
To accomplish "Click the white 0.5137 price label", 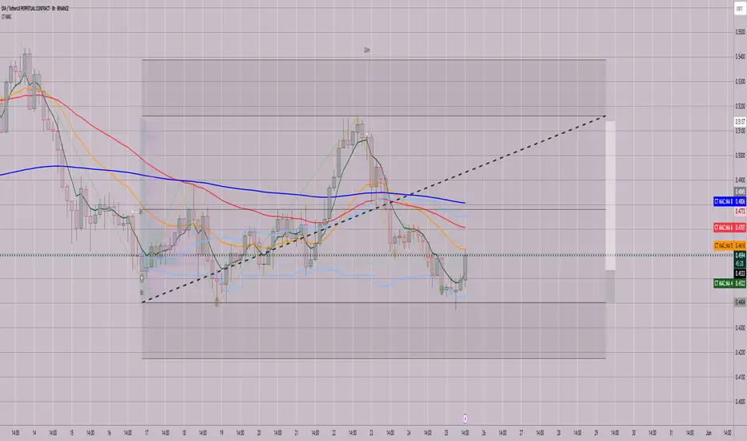I will point(740,122).
